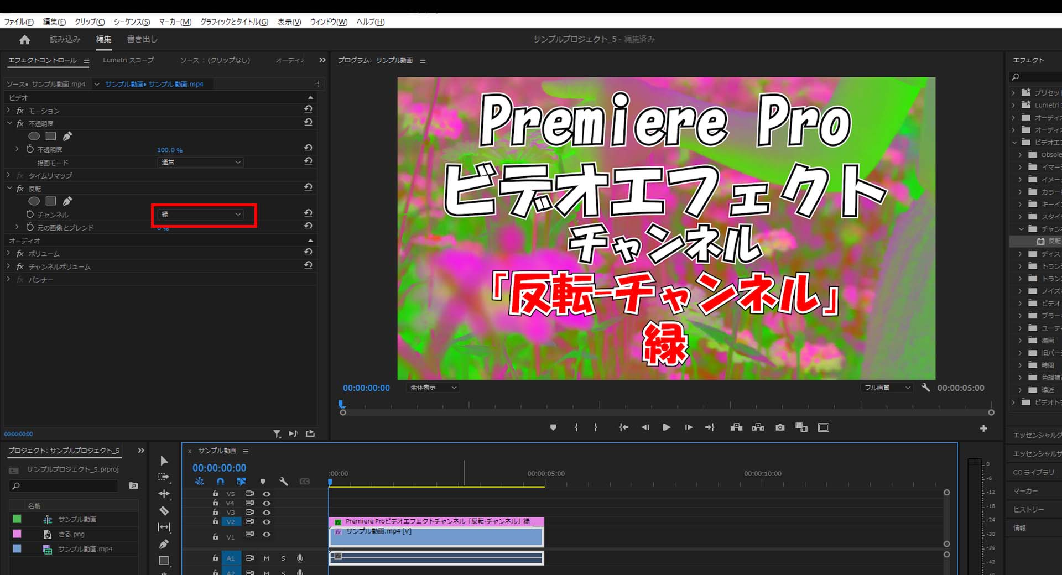Toggle the 反転 effect fx switch
Image resolution: width=1062 pixels, height=575 pixels.
point(20,189)
